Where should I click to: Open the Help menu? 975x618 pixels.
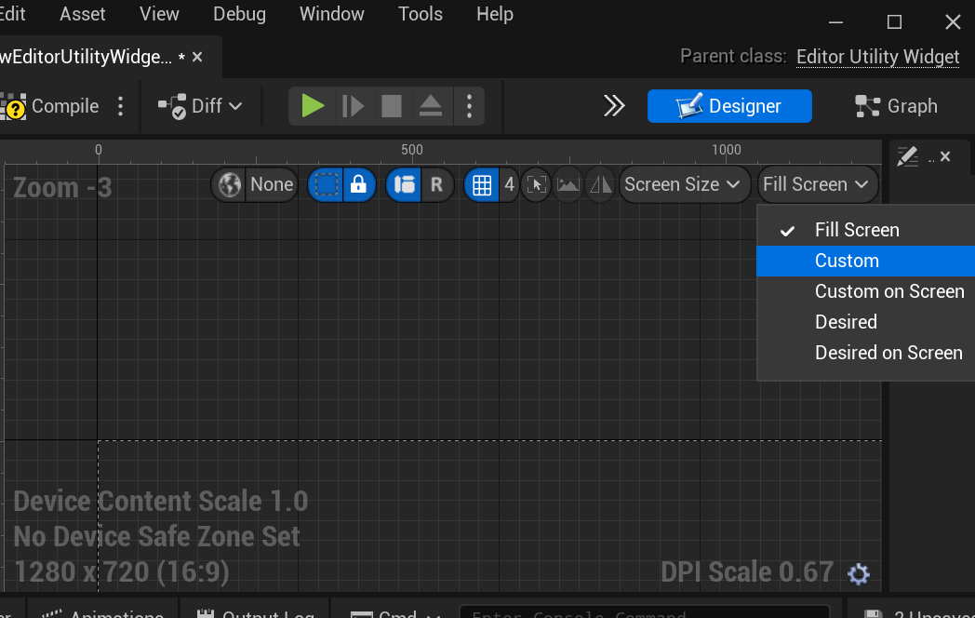click(495, 14)
